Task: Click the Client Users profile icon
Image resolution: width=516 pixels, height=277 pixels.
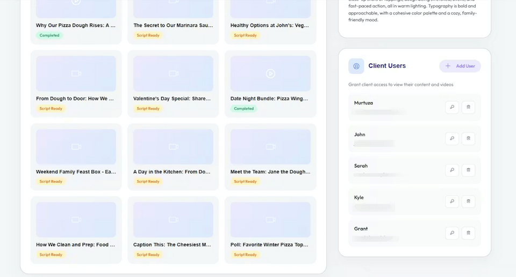Action: tap(356, 66)
